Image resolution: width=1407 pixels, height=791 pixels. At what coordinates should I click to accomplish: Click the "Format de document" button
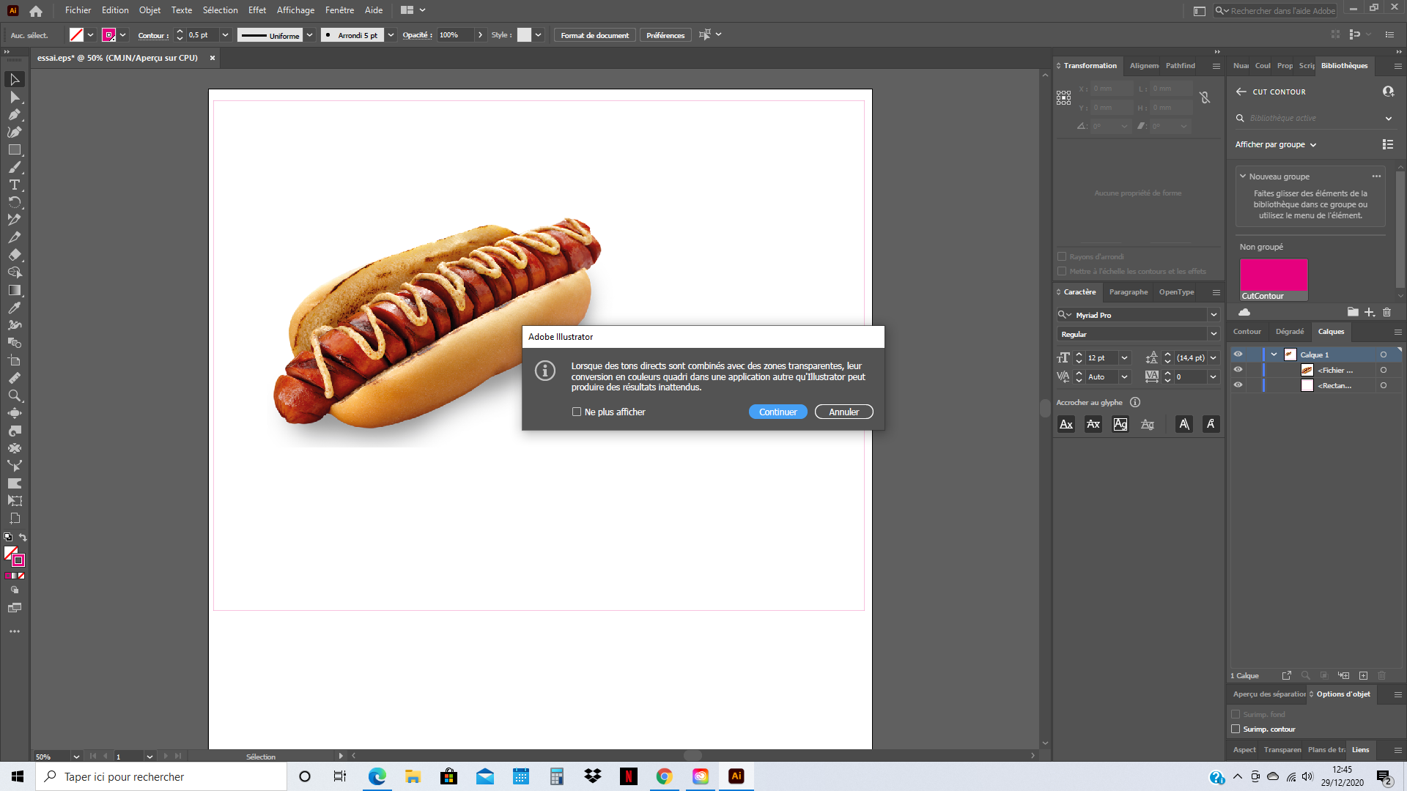(594, 34)
